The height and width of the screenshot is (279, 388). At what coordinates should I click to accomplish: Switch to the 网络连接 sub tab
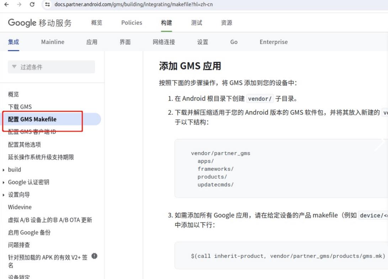tap(164, 42)
